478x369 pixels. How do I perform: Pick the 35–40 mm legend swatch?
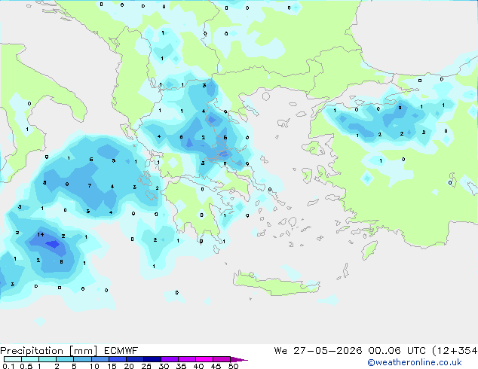pos(187,359)
